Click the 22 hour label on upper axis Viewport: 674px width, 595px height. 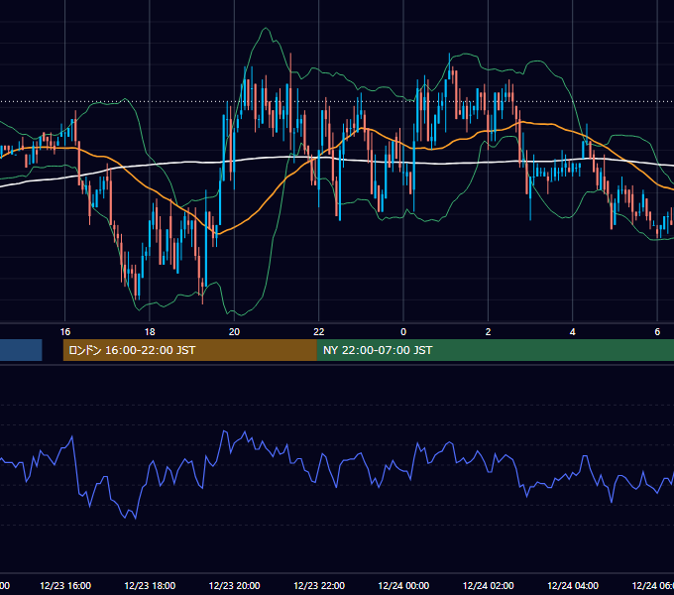tap(319, 332)
